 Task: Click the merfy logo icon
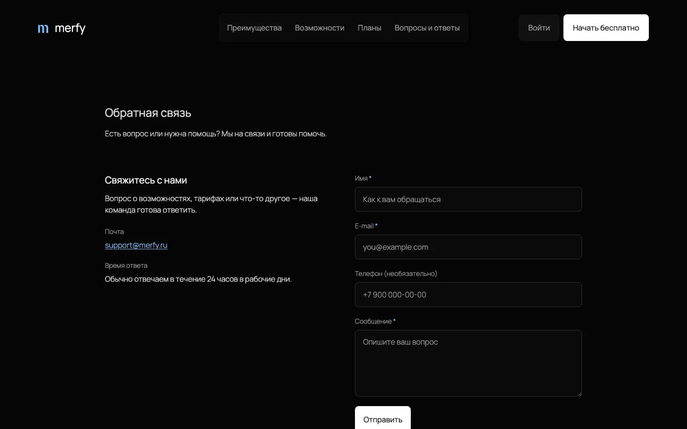43,29
